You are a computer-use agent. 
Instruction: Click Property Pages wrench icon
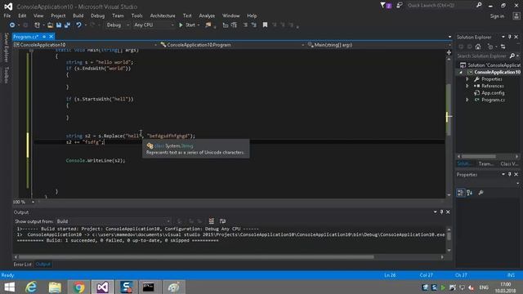click(x=481, y=193)
